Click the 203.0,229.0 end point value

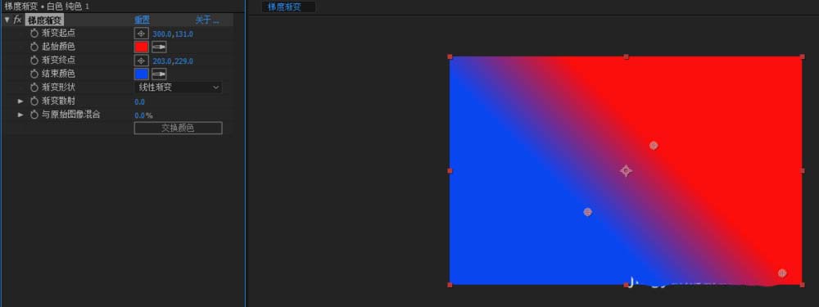[173, 61]
